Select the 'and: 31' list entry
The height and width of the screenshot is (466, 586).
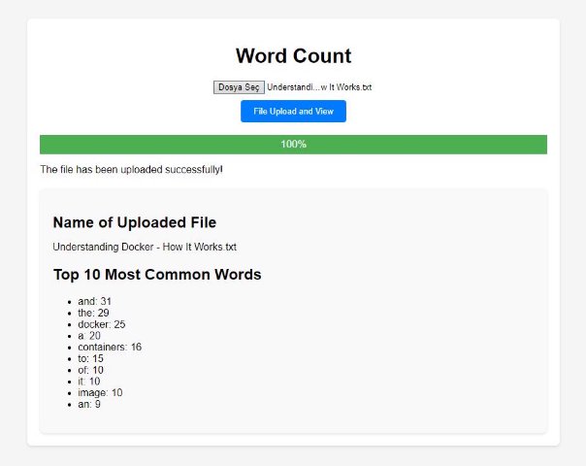(94, 302)
